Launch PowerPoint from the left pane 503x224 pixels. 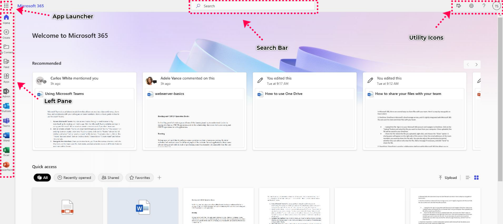click(x=6, y=166)
